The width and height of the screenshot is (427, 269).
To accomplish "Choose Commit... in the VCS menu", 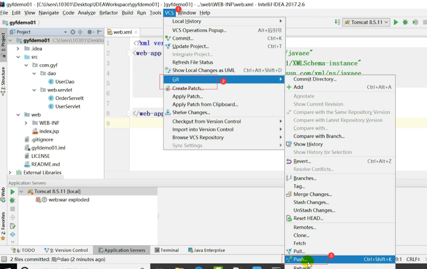I will click(x=224, y=38).
